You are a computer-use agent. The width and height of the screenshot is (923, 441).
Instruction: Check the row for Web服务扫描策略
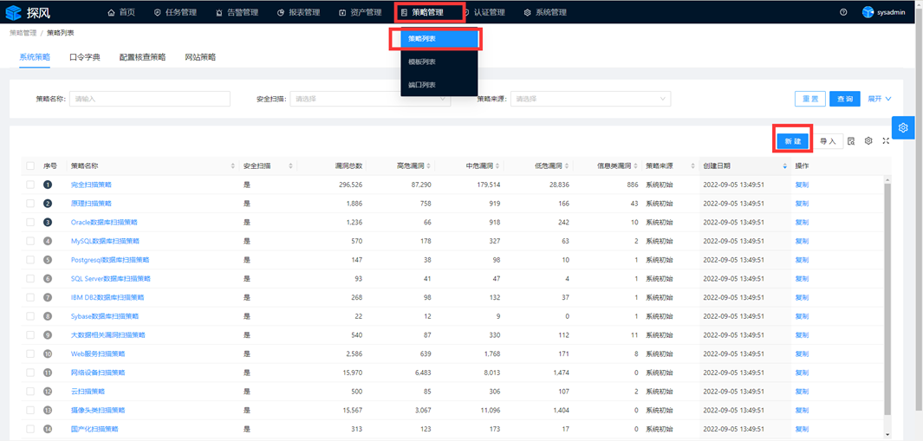pyautogui.click(x=30, y=353)
